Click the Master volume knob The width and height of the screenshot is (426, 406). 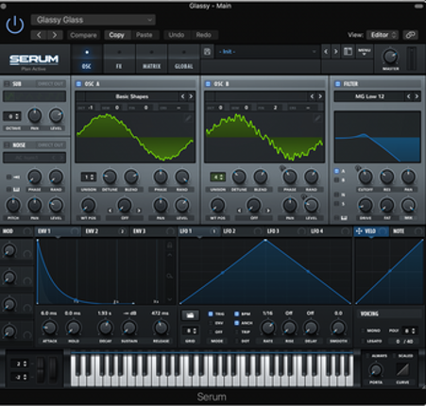[390, 57]
